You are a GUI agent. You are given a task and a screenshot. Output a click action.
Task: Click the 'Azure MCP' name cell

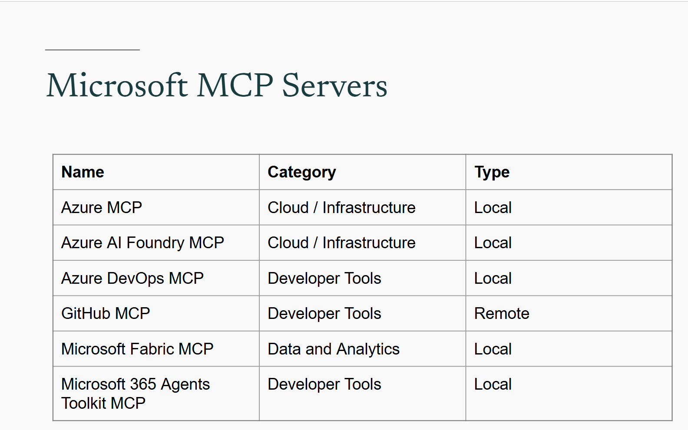102,207
